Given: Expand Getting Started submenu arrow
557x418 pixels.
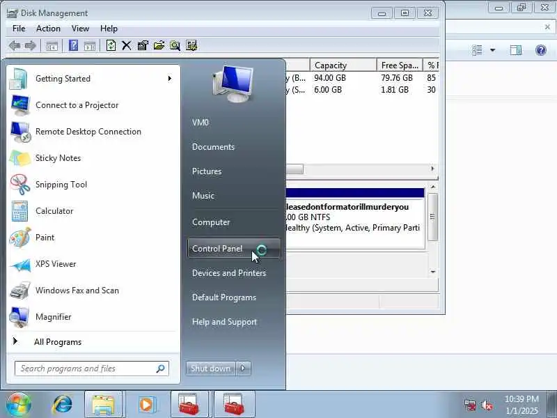Looking at the screenshot, I should [x=170, y=78].
